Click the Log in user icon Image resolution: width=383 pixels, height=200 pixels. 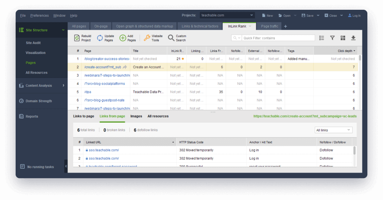click(x=349, y=15)
